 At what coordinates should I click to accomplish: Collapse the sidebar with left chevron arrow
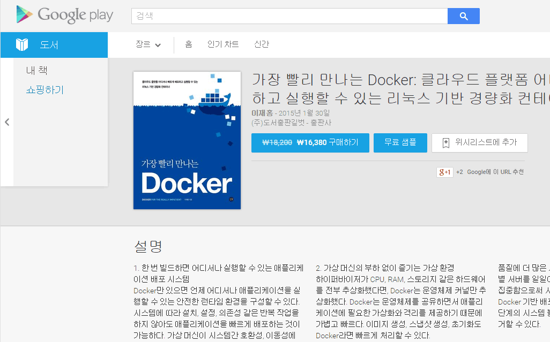point(7,122)
